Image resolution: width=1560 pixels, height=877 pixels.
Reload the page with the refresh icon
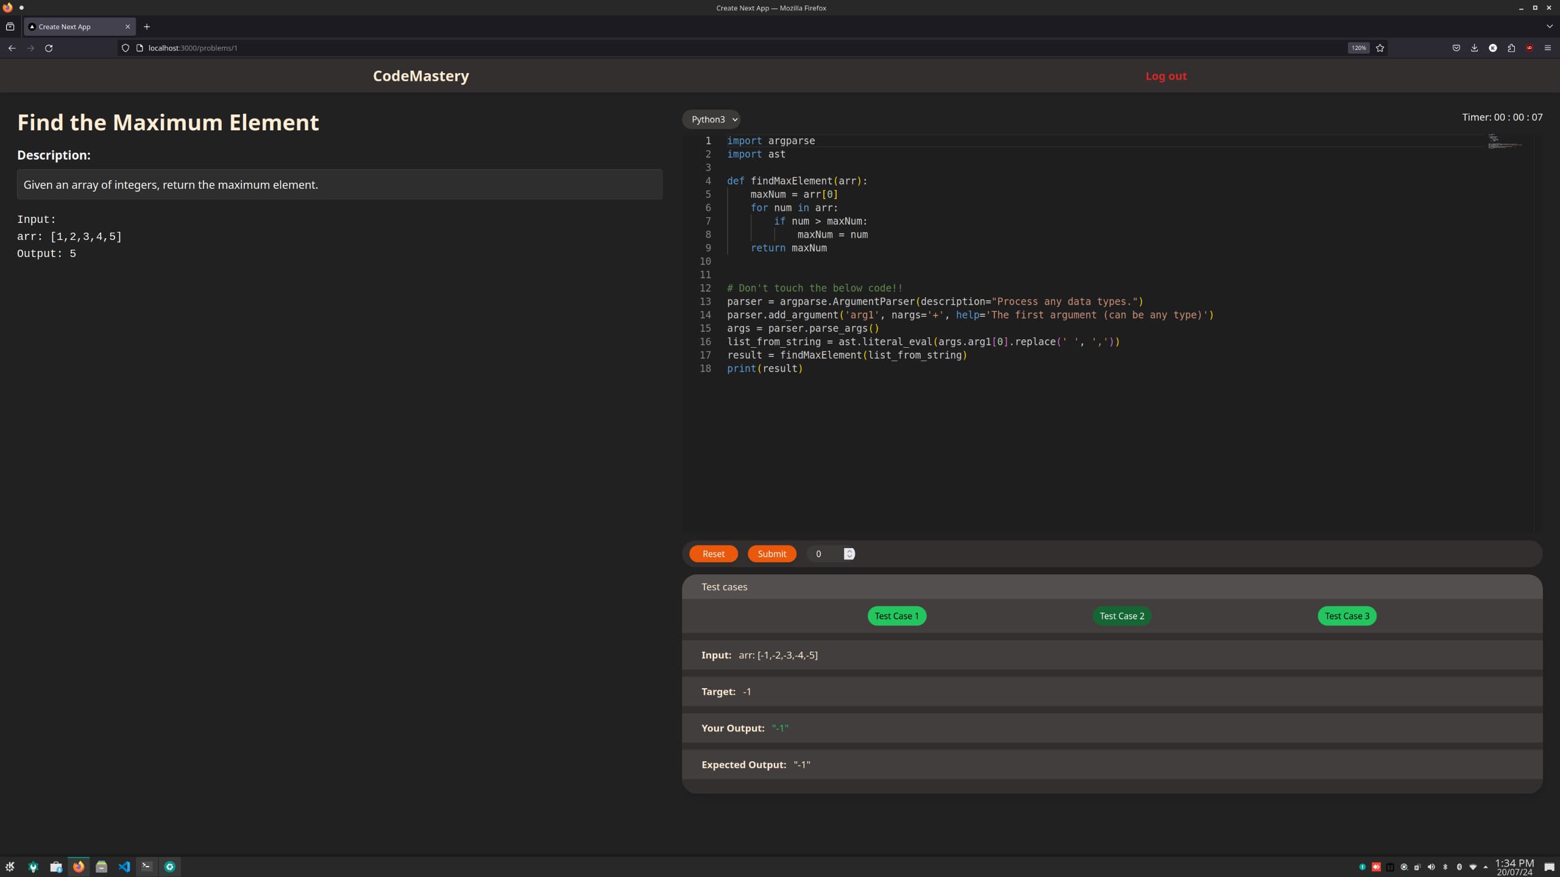click(49, 48)
